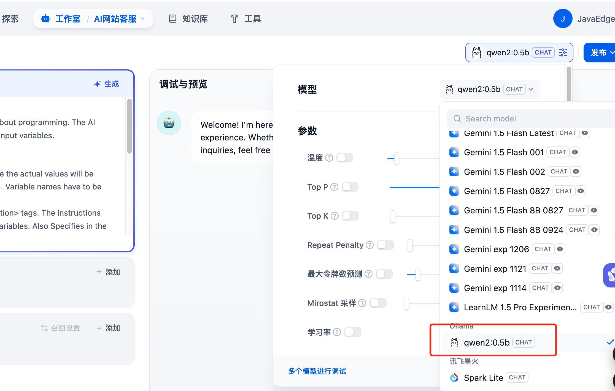Click the 多个模型进行调试 link
The height and width of the screenshot is (391, 615).
pos(317,371)
